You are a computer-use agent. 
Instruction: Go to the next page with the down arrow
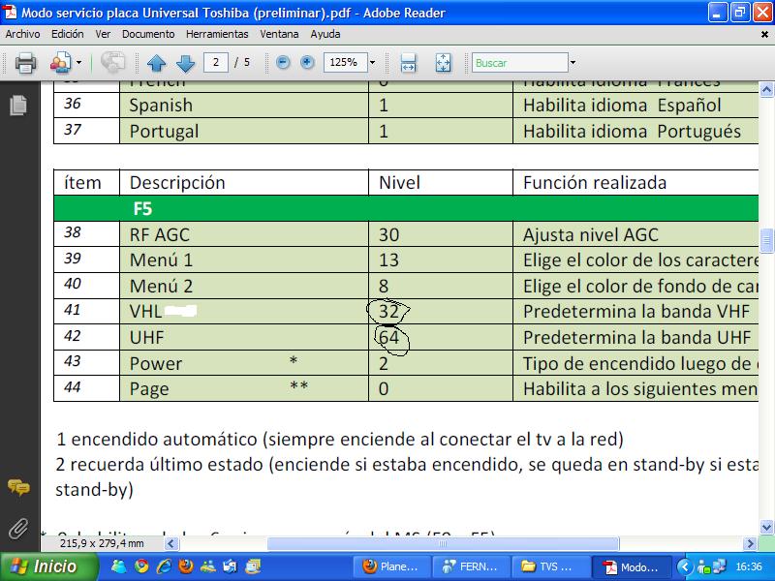click(x=185, y=63)
